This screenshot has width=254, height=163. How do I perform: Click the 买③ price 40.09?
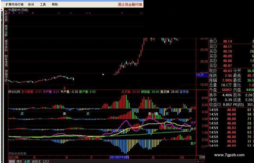coord(227,56)
